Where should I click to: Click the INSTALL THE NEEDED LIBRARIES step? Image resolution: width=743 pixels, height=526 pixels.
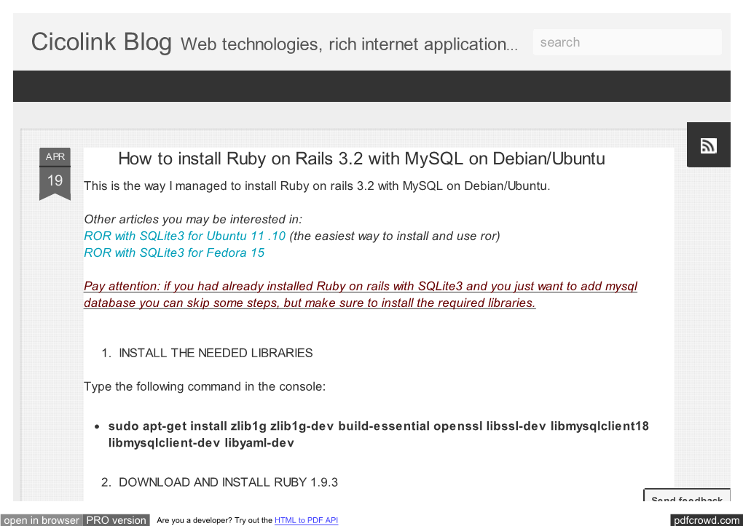[216, 353]
